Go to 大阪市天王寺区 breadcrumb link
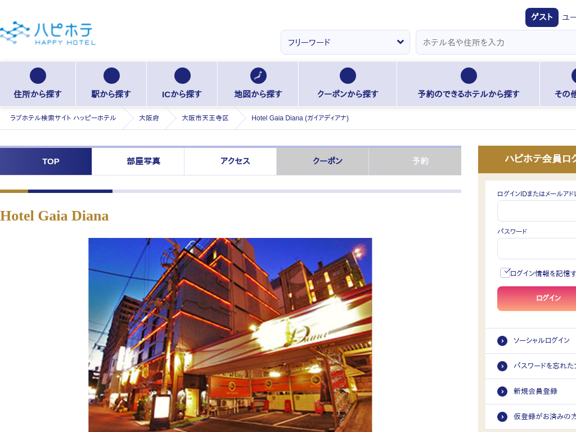 pyautogui.click(x=205, y=118)
